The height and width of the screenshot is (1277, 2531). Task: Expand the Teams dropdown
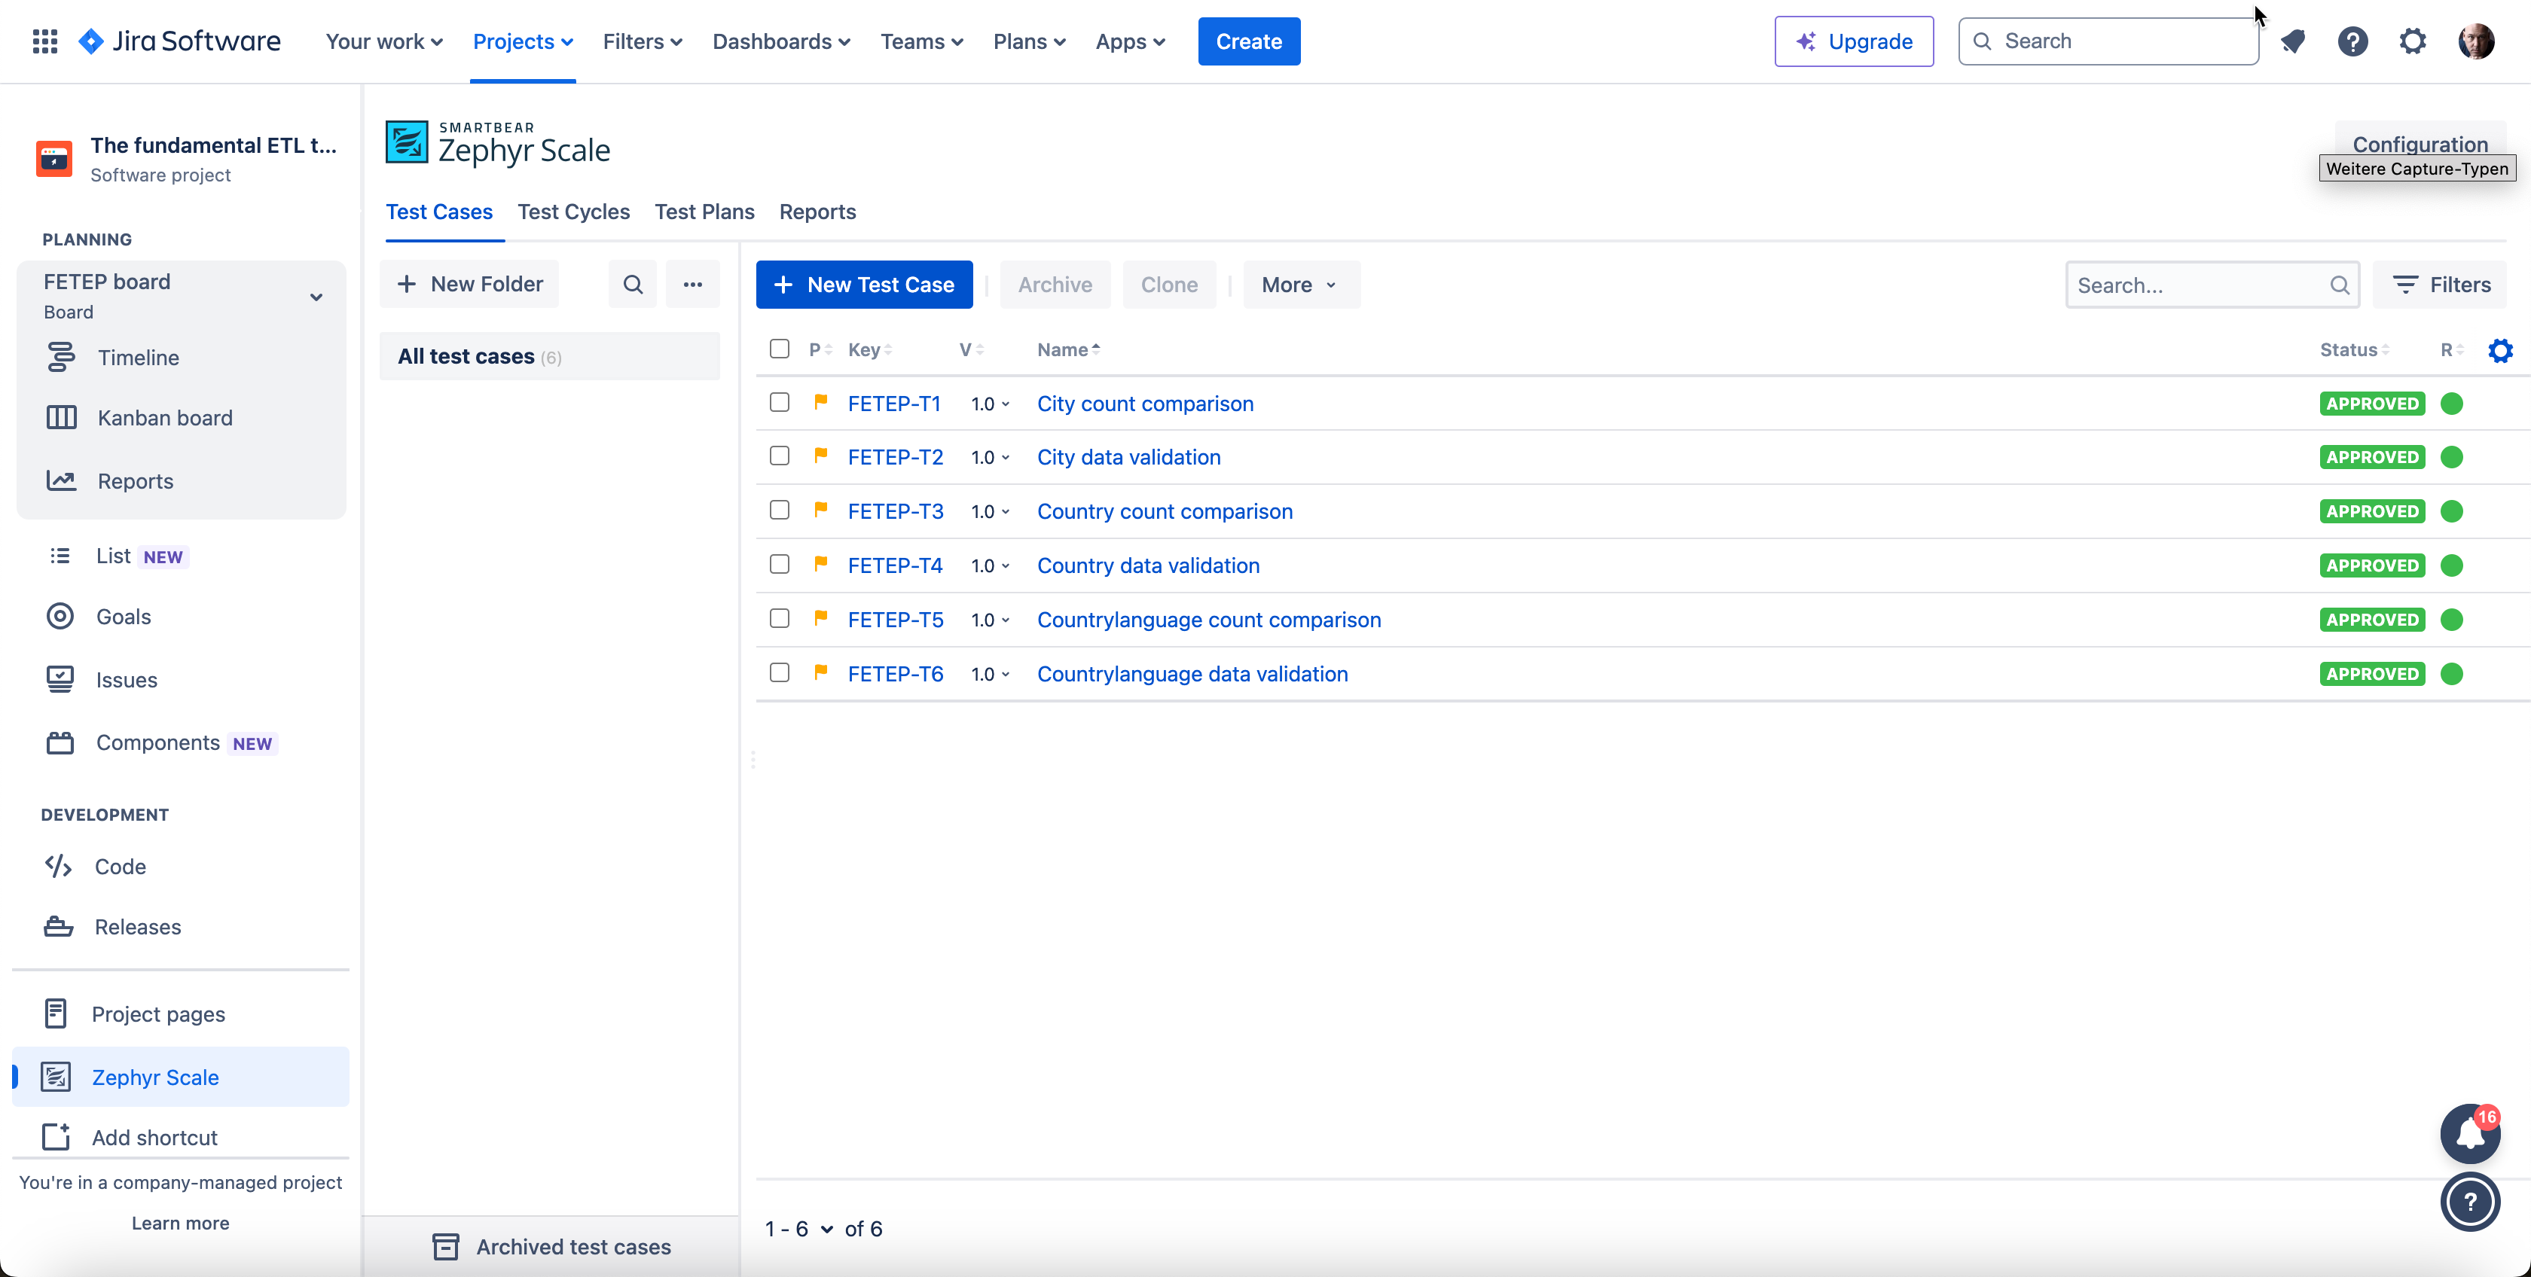click(921, 41)
